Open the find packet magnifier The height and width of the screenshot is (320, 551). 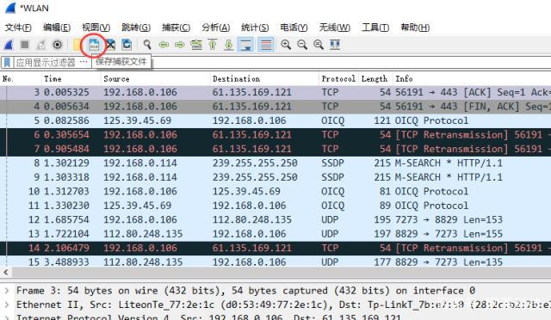(x=147, y=45)
